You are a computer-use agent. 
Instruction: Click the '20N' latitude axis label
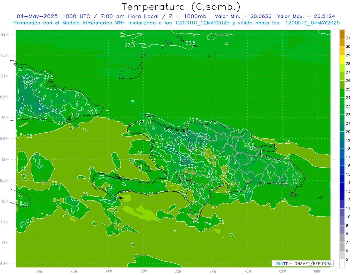[x=5, y=118]
